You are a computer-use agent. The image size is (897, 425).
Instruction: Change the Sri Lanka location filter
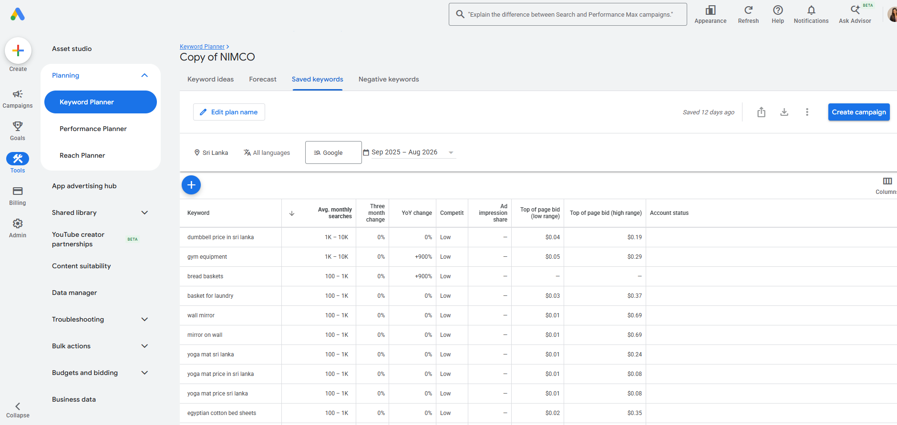pos(211,152)
